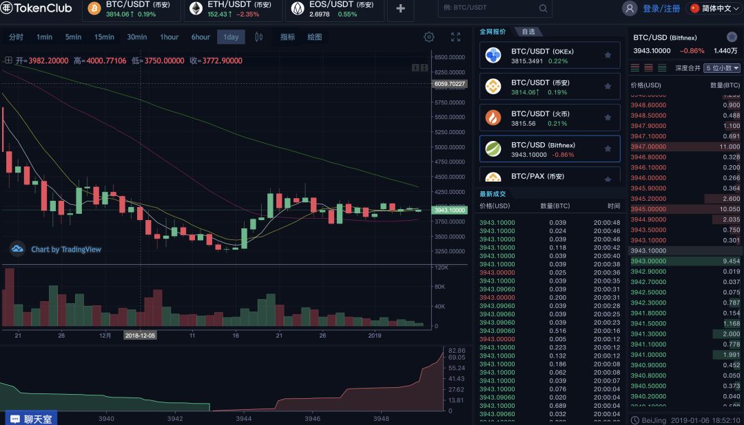Select 5min chart interval
The width and height of the screenshot is (744, 425).
point(73,37)
